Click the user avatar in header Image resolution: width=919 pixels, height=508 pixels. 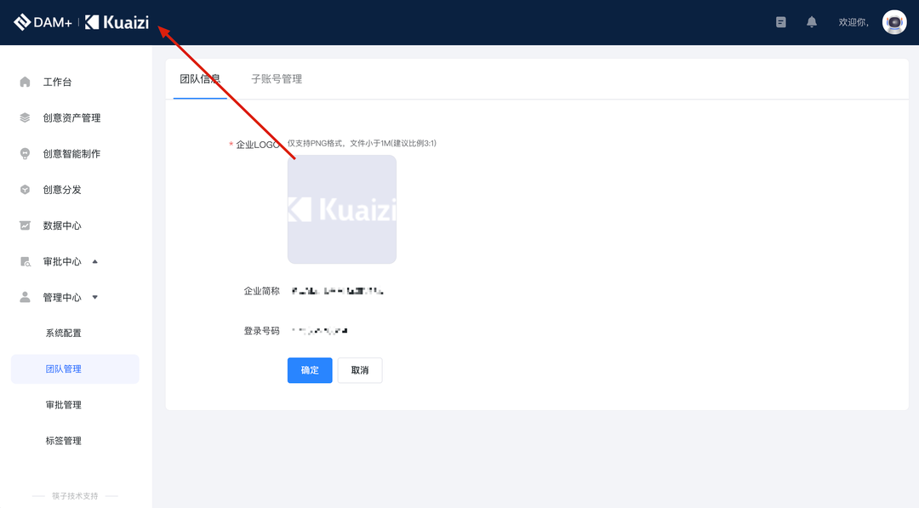pyautogui.click(x=893, y=22)
